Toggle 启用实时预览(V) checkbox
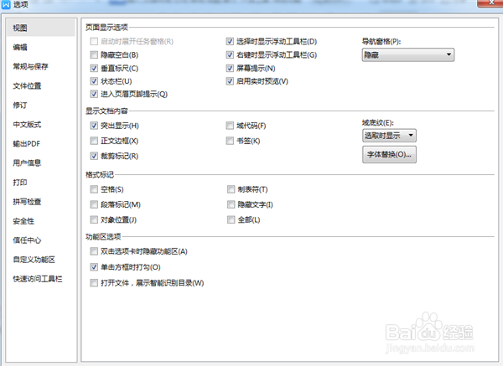503x366 pixels. point(230,81)
